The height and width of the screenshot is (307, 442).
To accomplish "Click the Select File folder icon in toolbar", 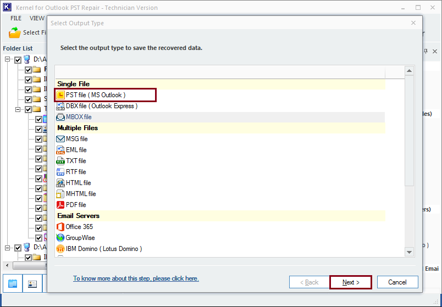I will click(x=15, y=32).
